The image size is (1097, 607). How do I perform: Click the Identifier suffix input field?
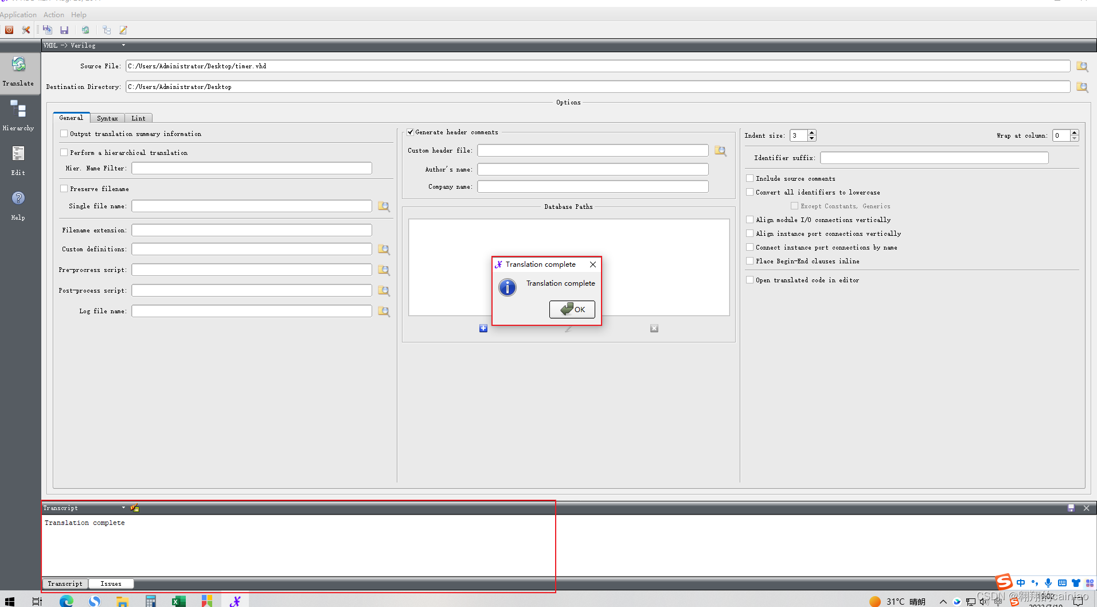[934, 158]
